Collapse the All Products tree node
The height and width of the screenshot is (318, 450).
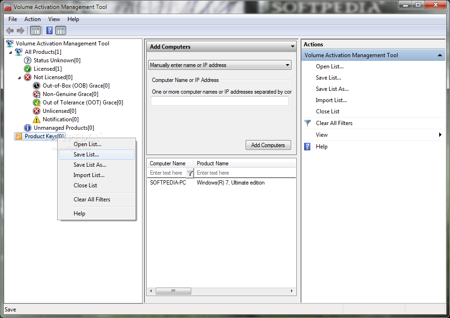pos(11,52)
